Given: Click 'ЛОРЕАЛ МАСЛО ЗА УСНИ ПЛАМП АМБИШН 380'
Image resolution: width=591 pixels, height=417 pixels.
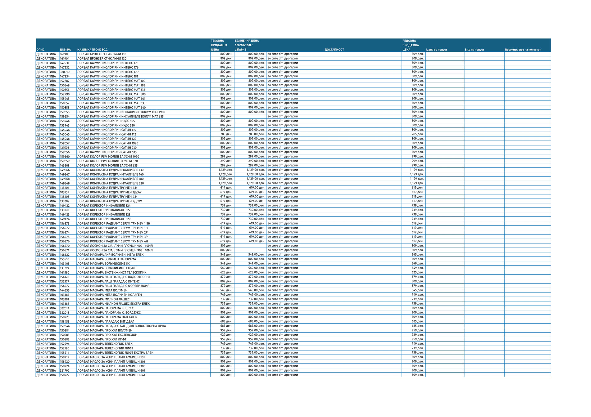Looking at the screenshot, I should point(111,366).
